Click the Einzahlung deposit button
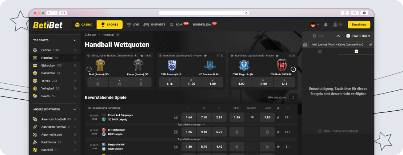The height and width of the screenshot is (155, 403). coord(359,24)
